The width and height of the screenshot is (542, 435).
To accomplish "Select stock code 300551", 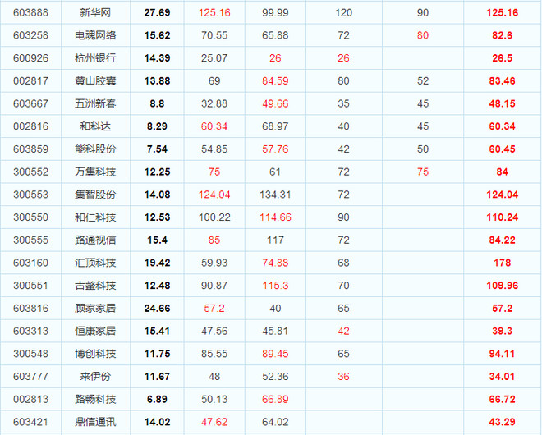I will [30, 286].
